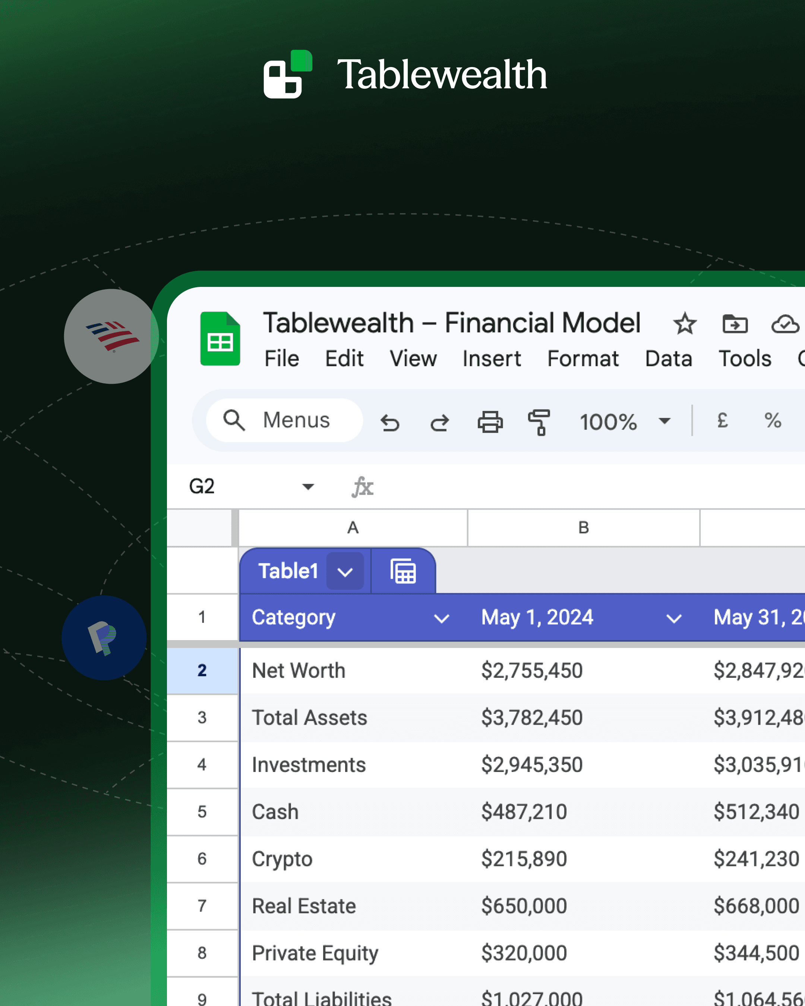The image size is (805, 1006).
Task: Click the PayPal logo circle
Action: [104, 638]
